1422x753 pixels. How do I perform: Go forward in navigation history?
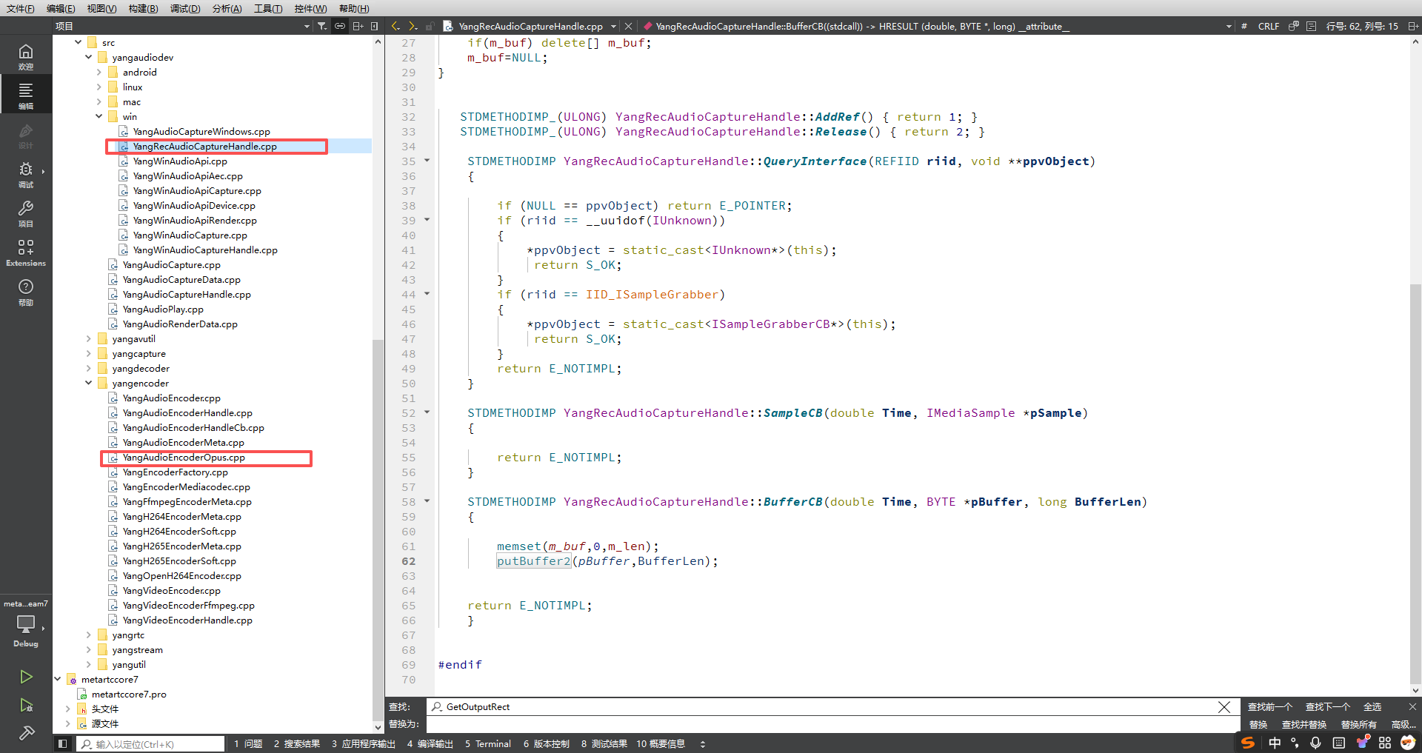pos(413,26)
